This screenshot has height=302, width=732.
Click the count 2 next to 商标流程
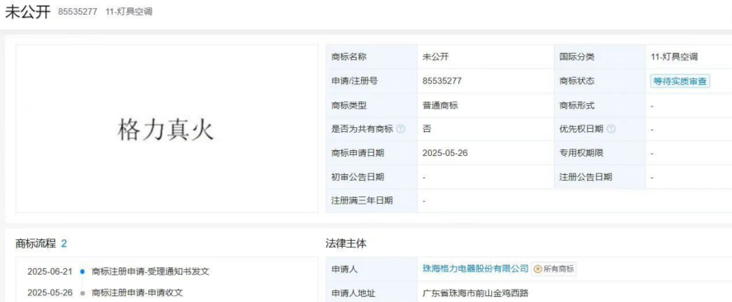point(64,243)
